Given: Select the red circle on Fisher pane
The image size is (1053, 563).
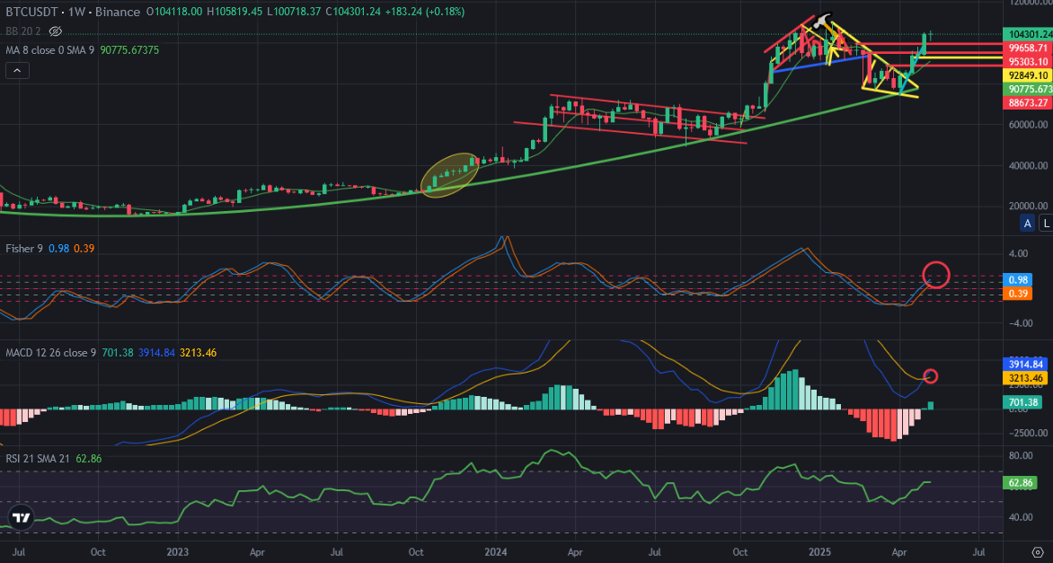Looking at the screenshot, I should tap(936, 275).
